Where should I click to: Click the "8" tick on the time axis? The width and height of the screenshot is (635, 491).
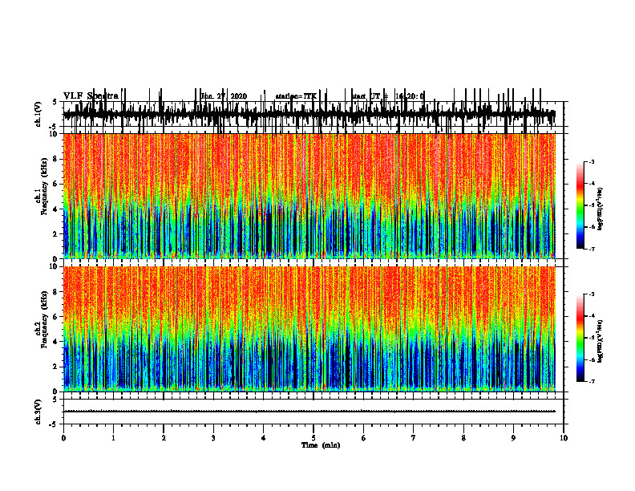point(463,438)
